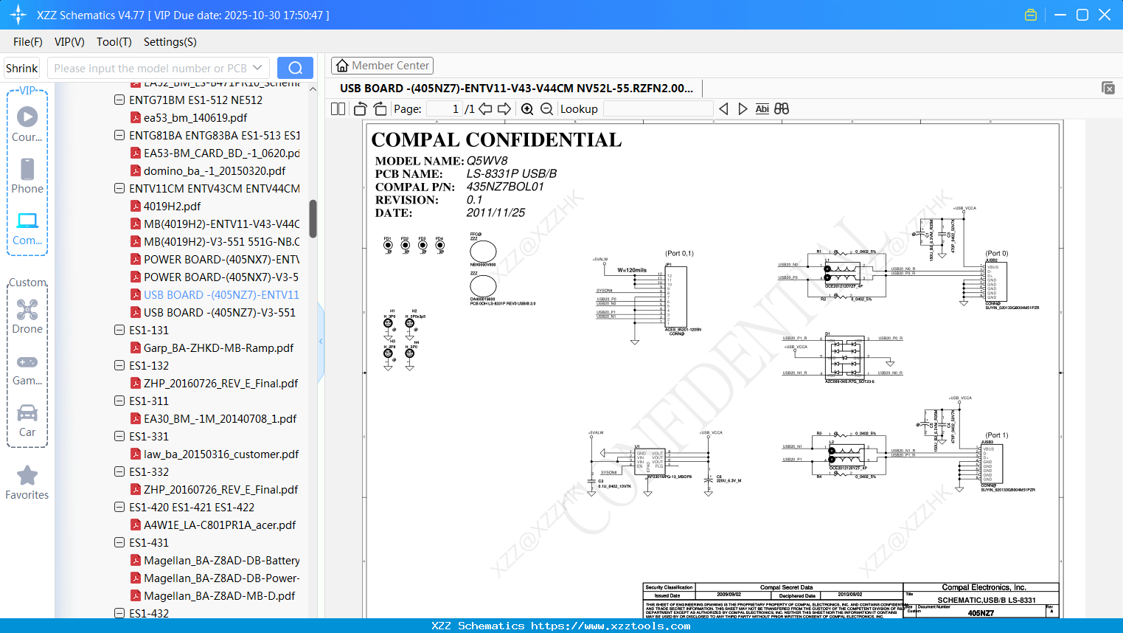Select the USB BOARD document tab
This screenshot has height=633, width=1123.
516,88
